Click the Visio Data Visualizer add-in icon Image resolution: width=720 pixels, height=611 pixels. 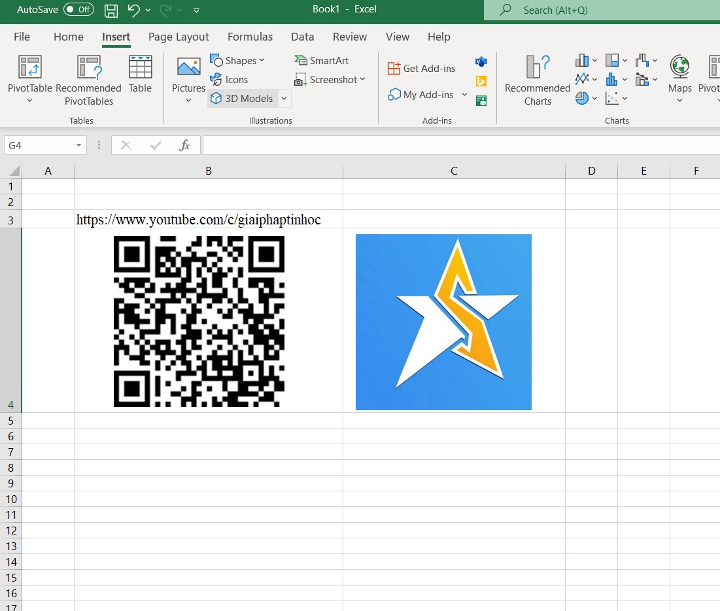[481, 61]
